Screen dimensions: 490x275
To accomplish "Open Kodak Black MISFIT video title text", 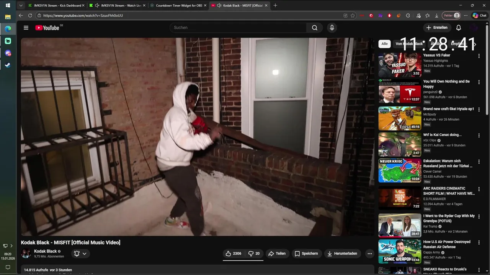I will (70, 243).
